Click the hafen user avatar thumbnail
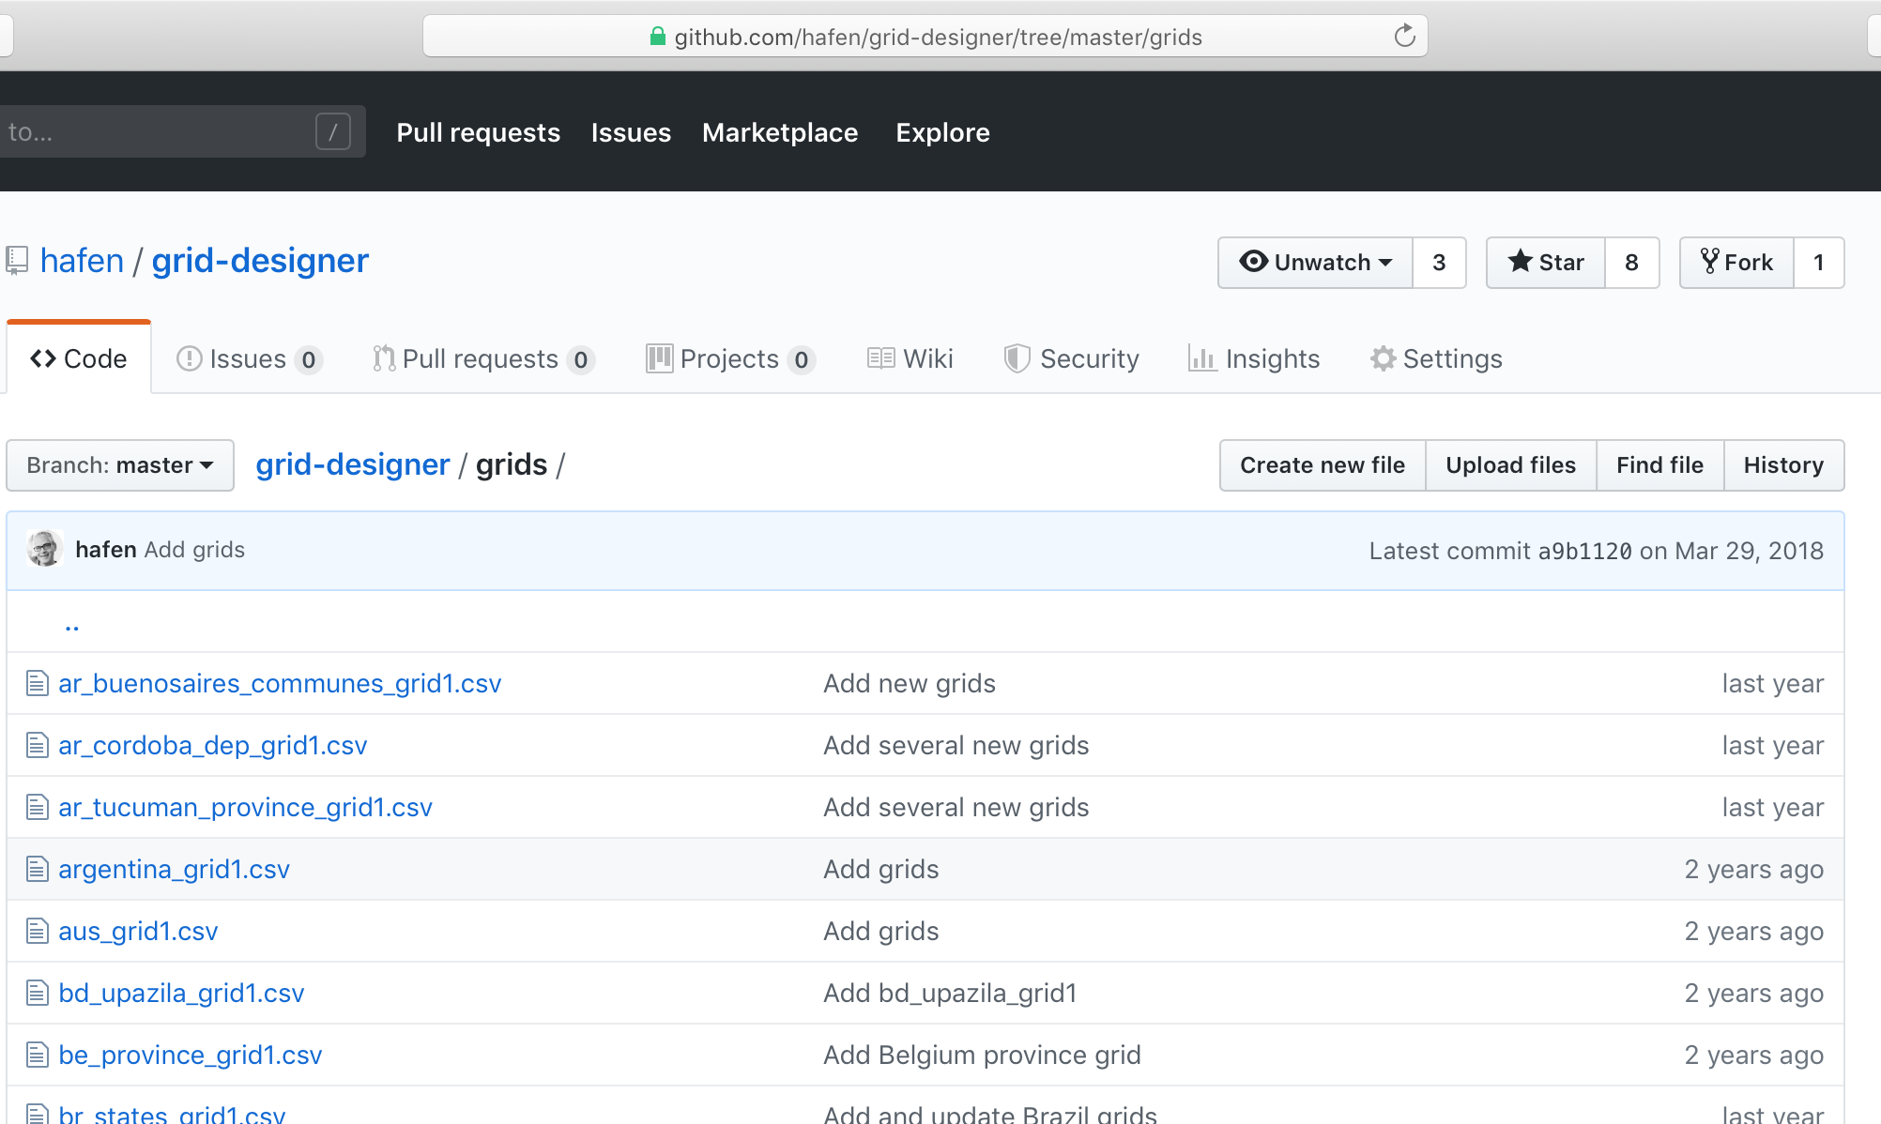 pyautogui.click(x=44, y=550)
